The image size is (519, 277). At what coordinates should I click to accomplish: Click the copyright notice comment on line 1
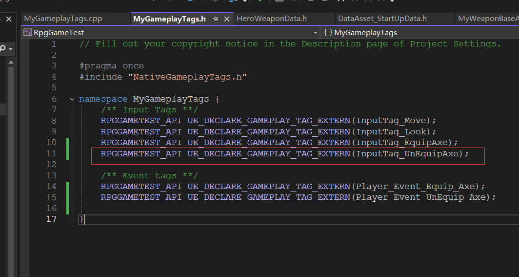point(290,44)
